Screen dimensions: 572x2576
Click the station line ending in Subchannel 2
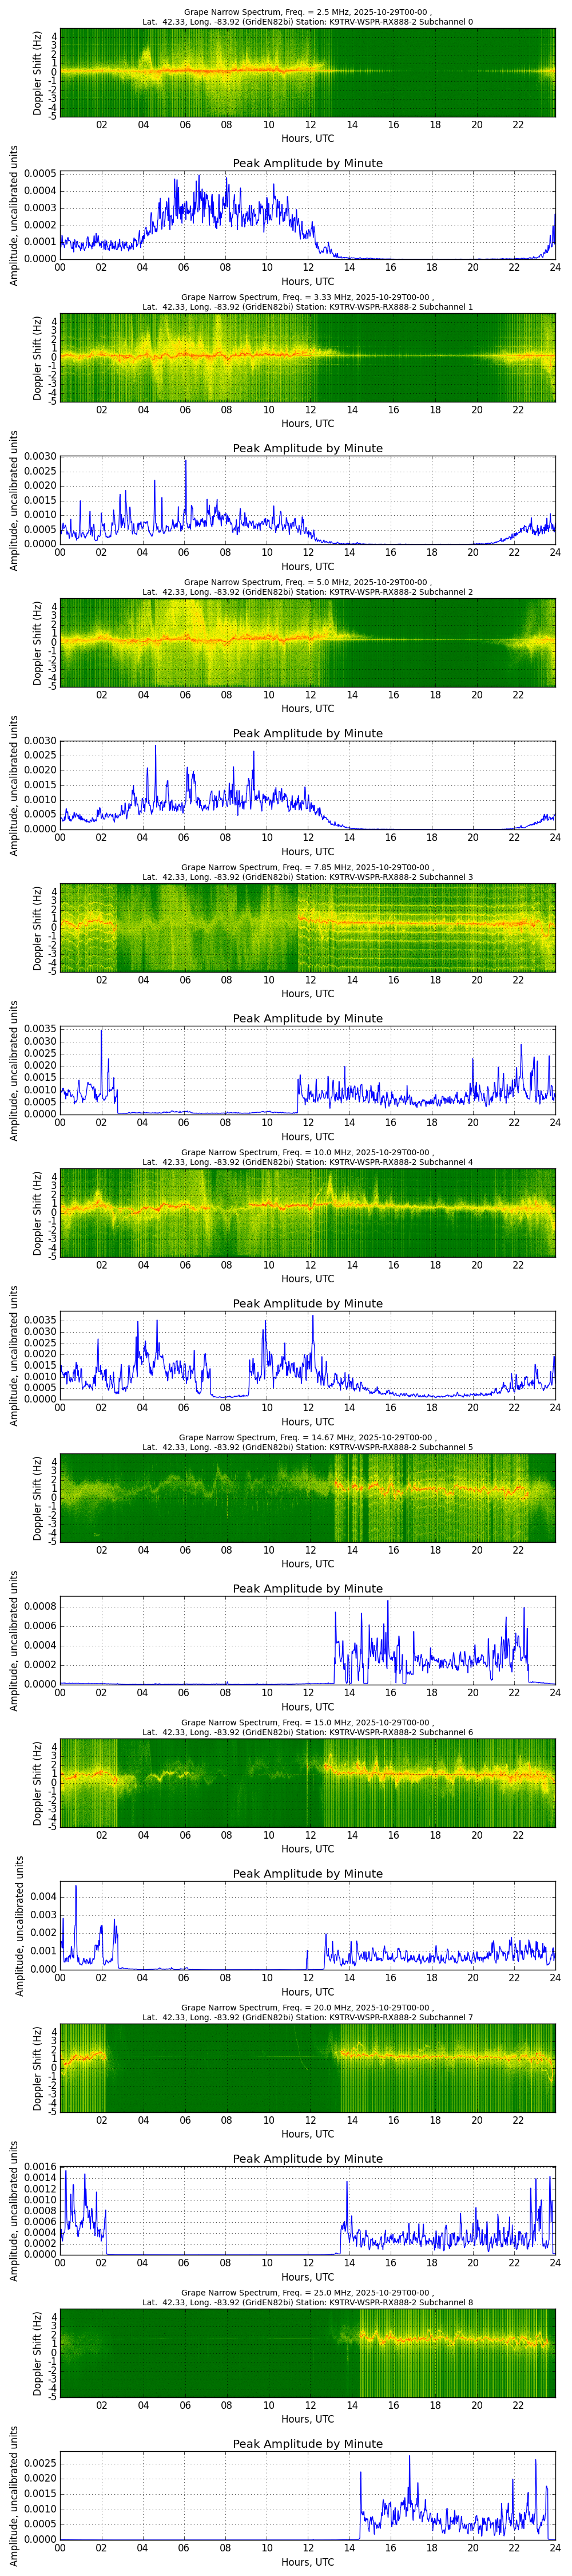tap(308, 592)
